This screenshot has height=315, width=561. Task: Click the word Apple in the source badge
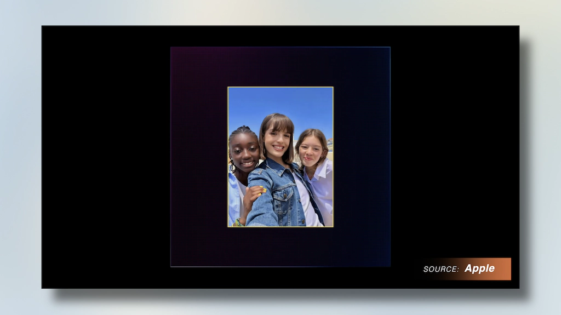pyautogui.click(x=479, y=268)
